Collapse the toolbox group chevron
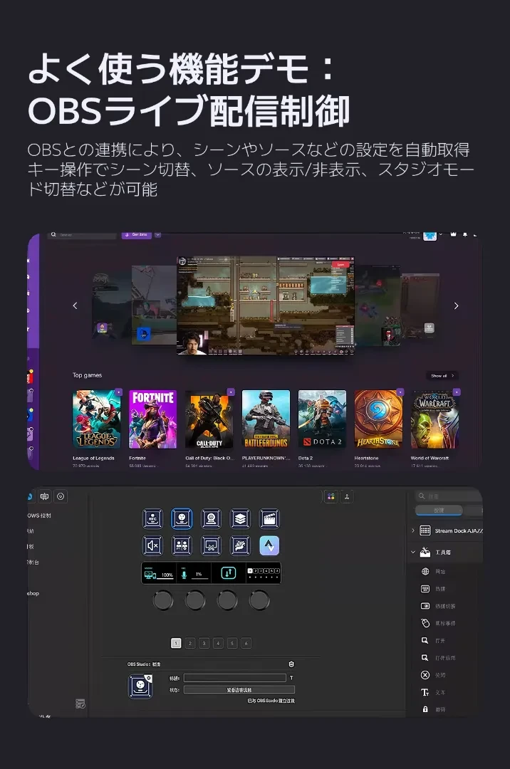This screenshot has height=769, width=510. [413, 553]
